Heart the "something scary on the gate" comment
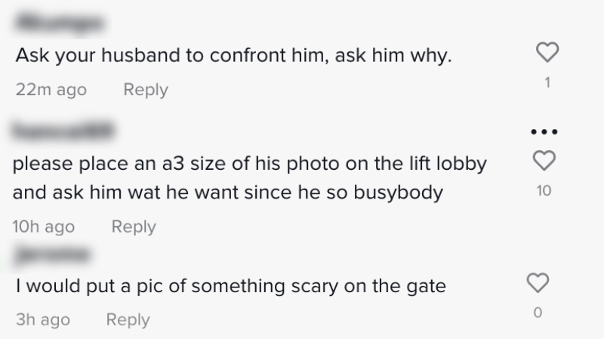The height and width of the screenshot is (339, 604). point(537,283)
